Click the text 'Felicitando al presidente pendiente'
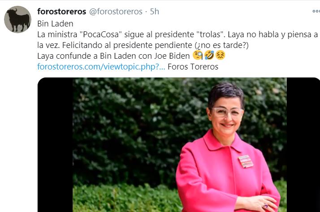The width and height of the screenshot is (320, 212). tap(127, 45)
